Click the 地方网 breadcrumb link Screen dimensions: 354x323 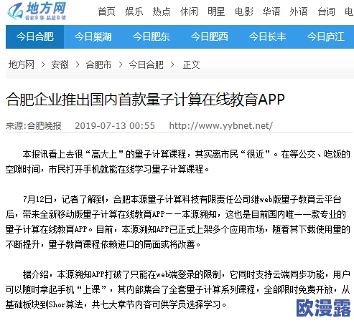point(22,64)
